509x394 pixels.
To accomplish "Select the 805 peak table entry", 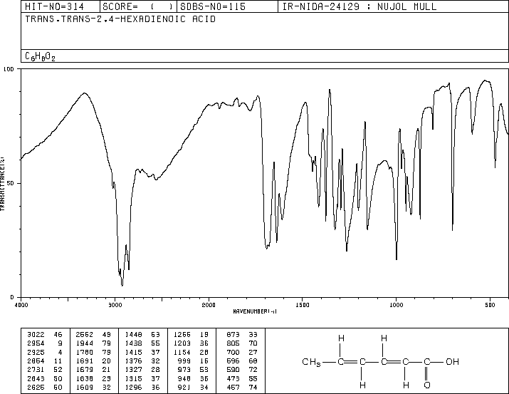I will click(242, 343).
